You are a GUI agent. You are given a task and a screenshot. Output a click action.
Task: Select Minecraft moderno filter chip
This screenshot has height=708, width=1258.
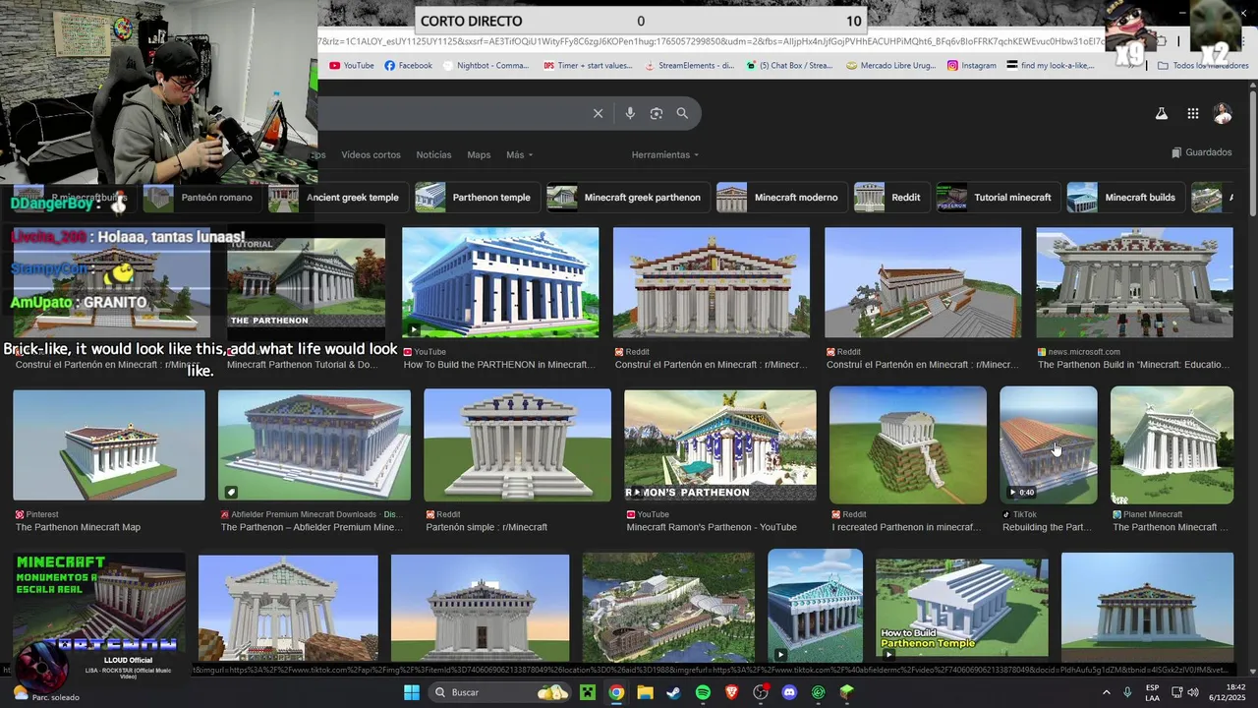[780, 198]
